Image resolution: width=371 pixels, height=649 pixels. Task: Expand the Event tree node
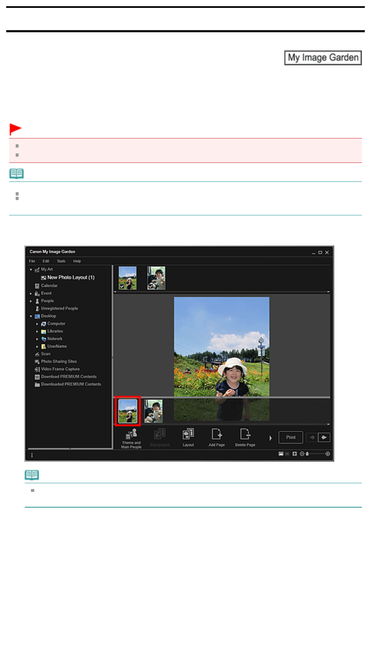coord(31,293)
